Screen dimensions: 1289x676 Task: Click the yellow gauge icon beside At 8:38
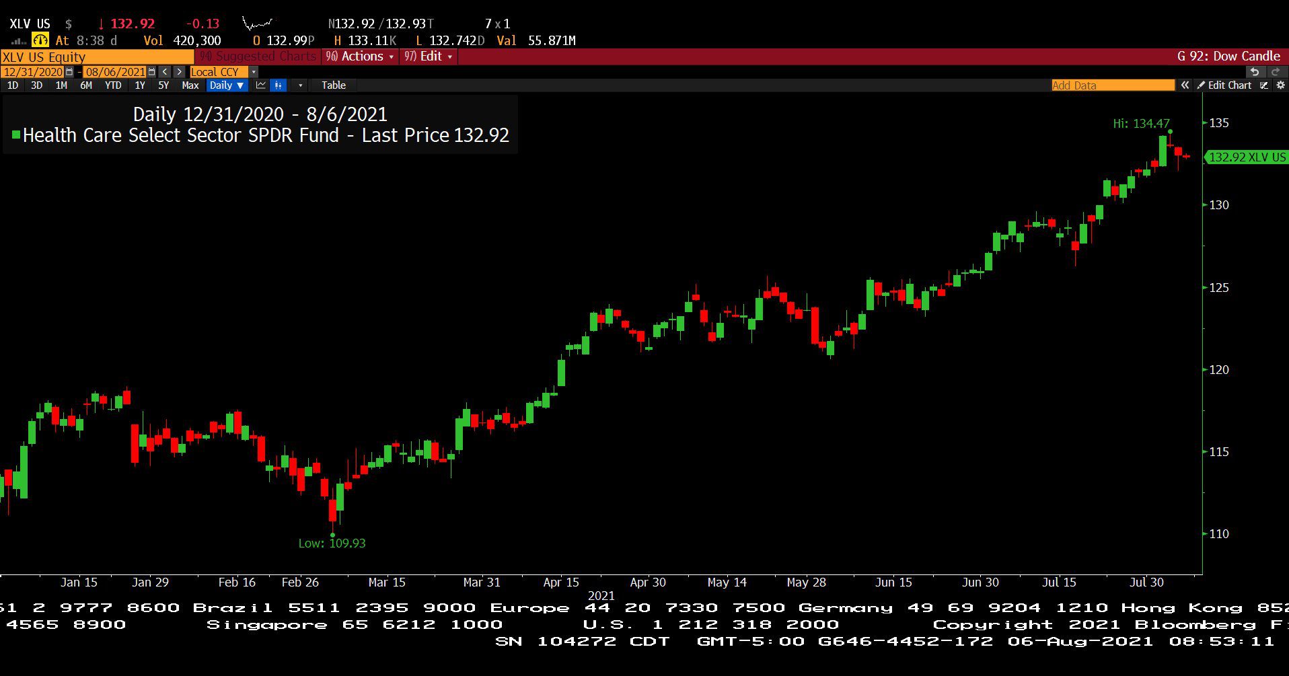click(40, 40)
